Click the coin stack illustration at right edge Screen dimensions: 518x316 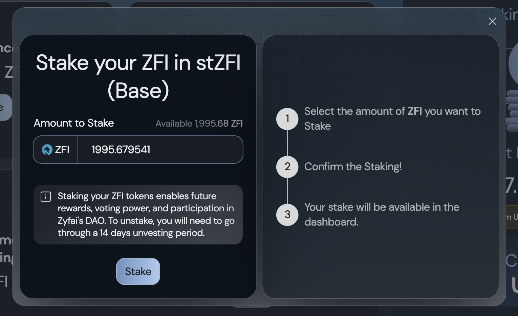pos(512,111)
